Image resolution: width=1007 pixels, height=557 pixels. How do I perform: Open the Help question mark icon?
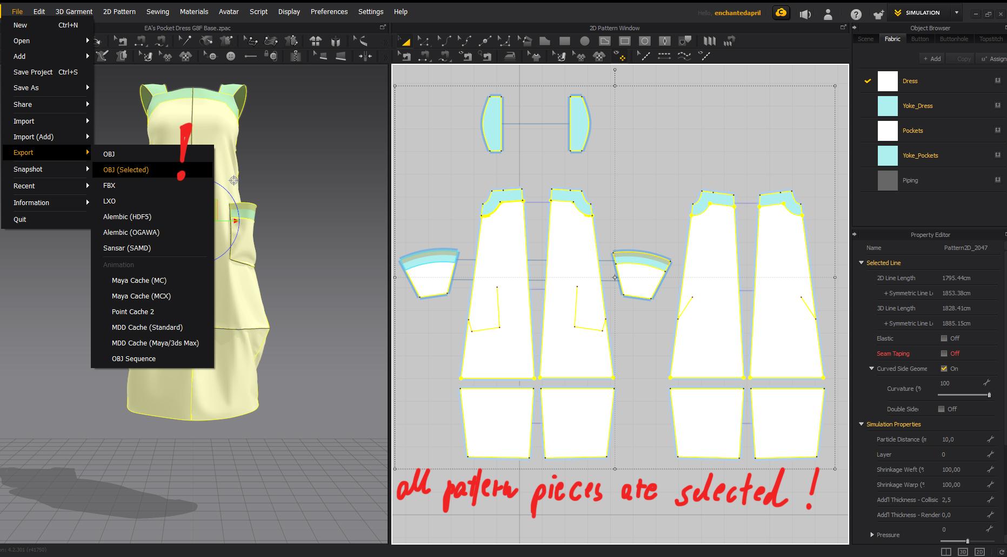click(x=856, y=15)
